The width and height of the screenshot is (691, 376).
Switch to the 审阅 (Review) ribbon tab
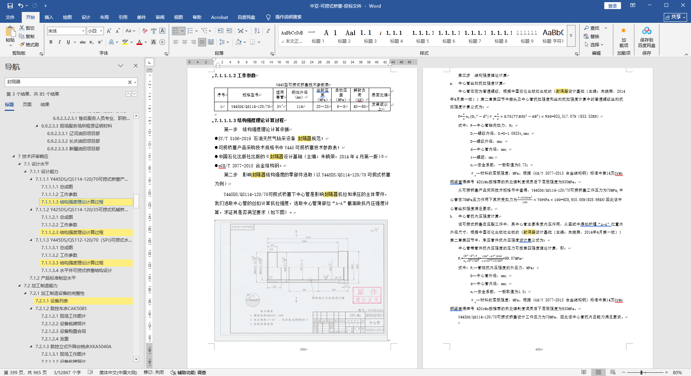160,17
